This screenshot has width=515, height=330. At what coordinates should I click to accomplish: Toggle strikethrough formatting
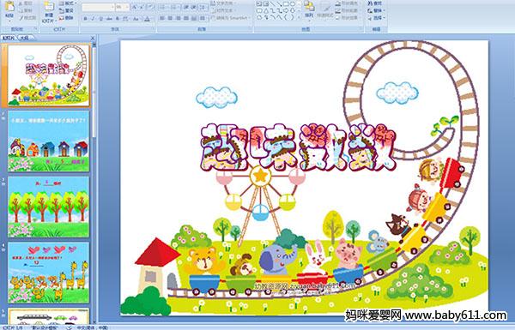coord(109,19)
